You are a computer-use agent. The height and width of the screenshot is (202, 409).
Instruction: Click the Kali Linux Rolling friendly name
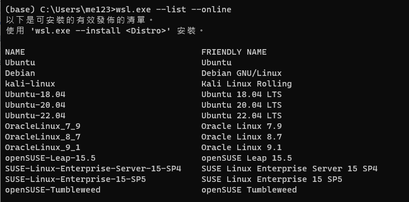[x=247, y=84]
